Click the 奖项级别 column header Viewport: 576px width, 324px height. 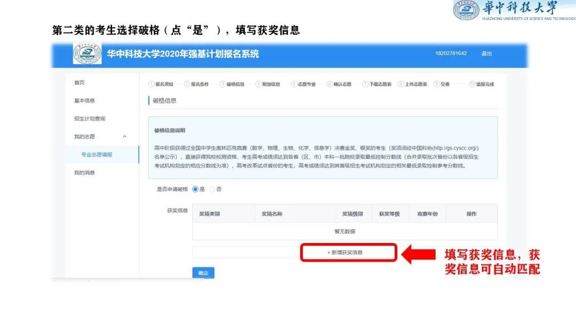[353, 214]
